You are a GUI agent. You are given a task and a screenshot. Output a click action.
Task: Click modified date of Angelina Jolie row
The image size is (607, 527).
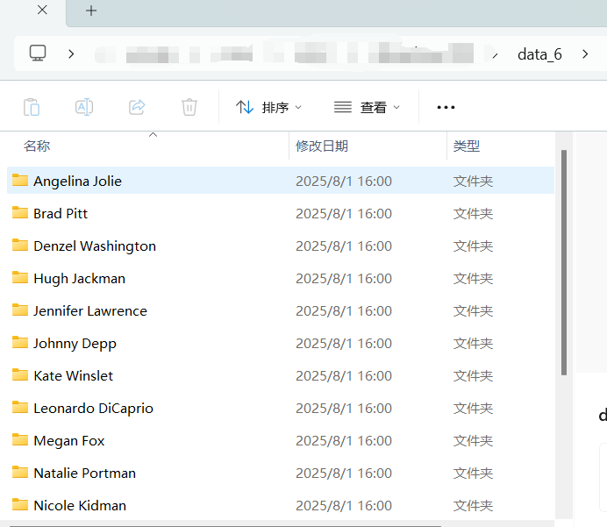[344, 182]
